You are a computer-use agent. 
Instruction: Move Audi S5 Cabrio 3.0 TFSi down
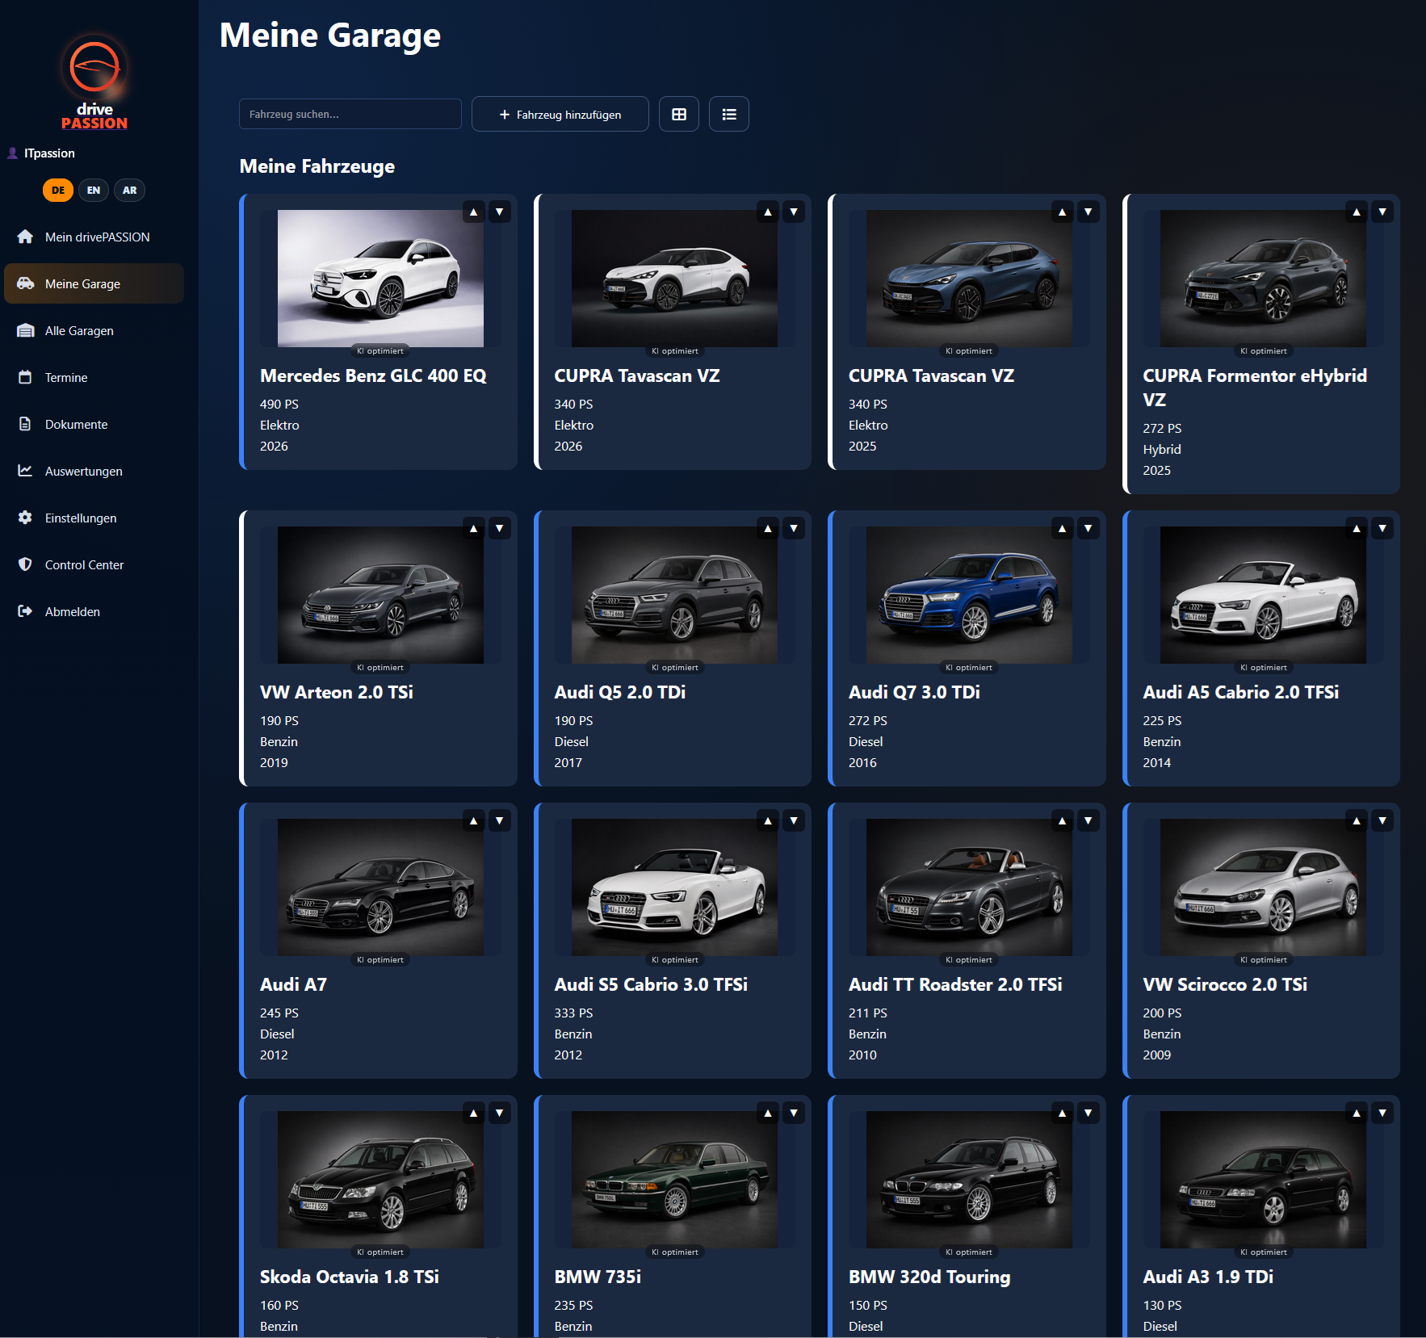tap(794, 820)
